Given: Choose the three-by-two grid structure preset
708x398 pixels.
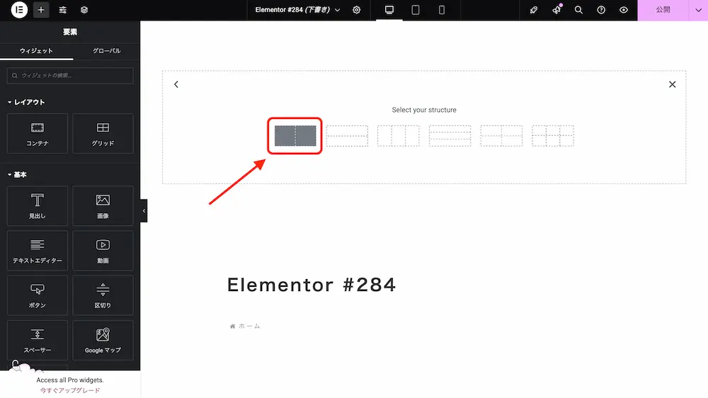Looking at the screenshot, I should [x=553, y=136].
